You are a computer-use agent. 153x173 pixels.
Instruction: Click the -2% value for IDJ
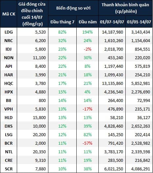(88, 49)
